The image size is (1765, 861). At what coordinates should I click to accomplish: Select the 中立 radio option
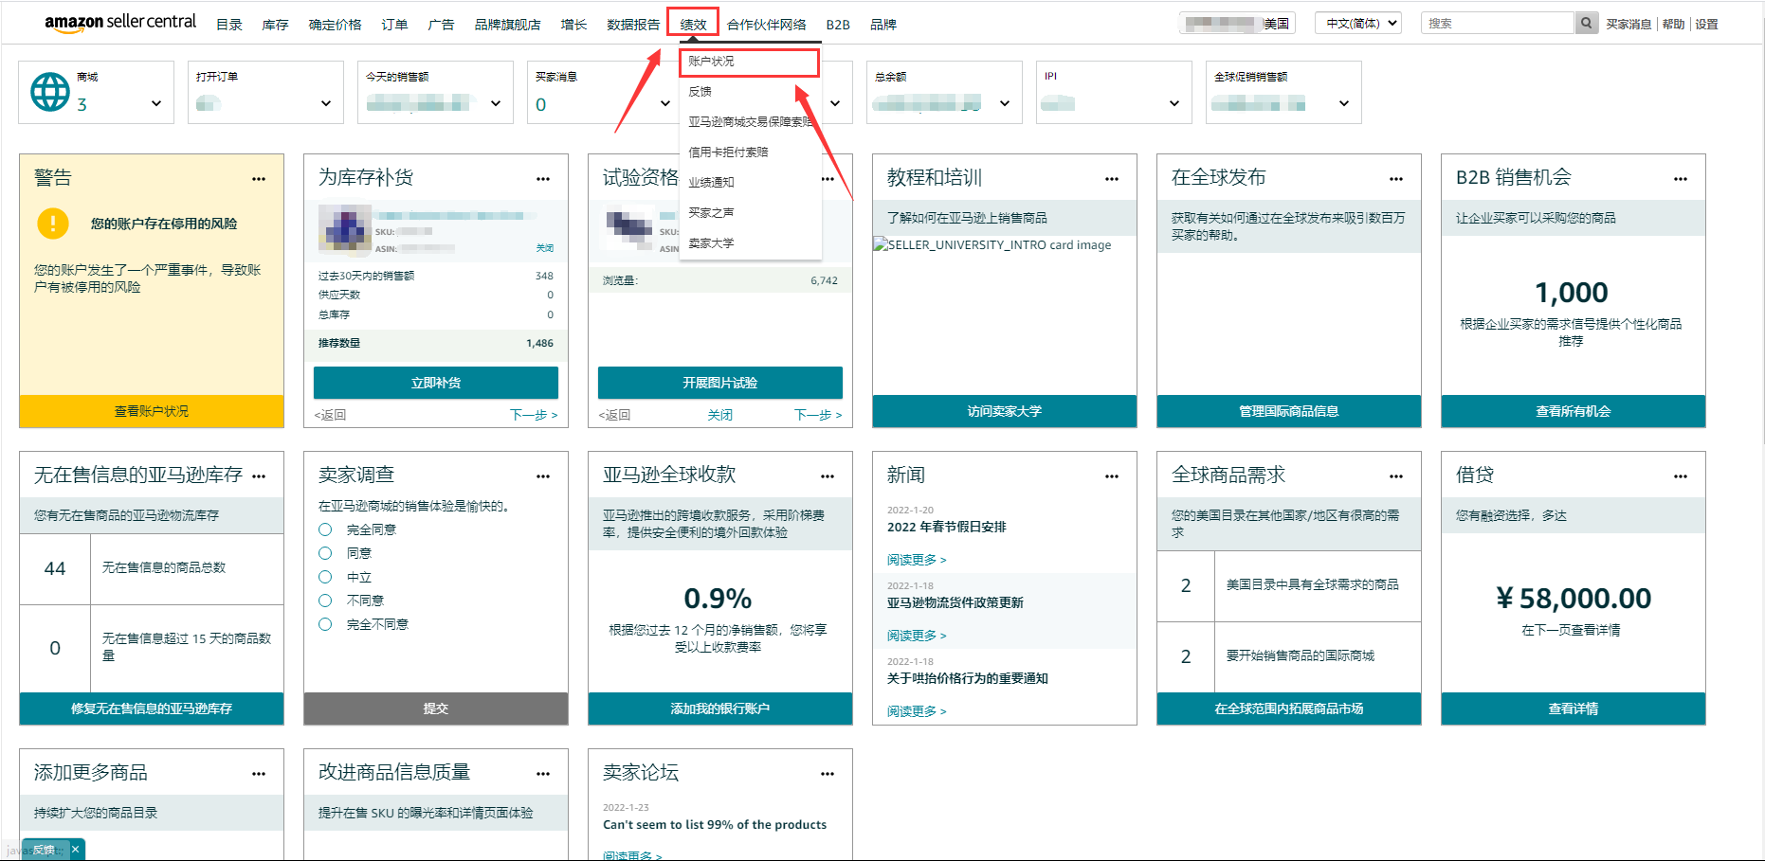[325, 577]
